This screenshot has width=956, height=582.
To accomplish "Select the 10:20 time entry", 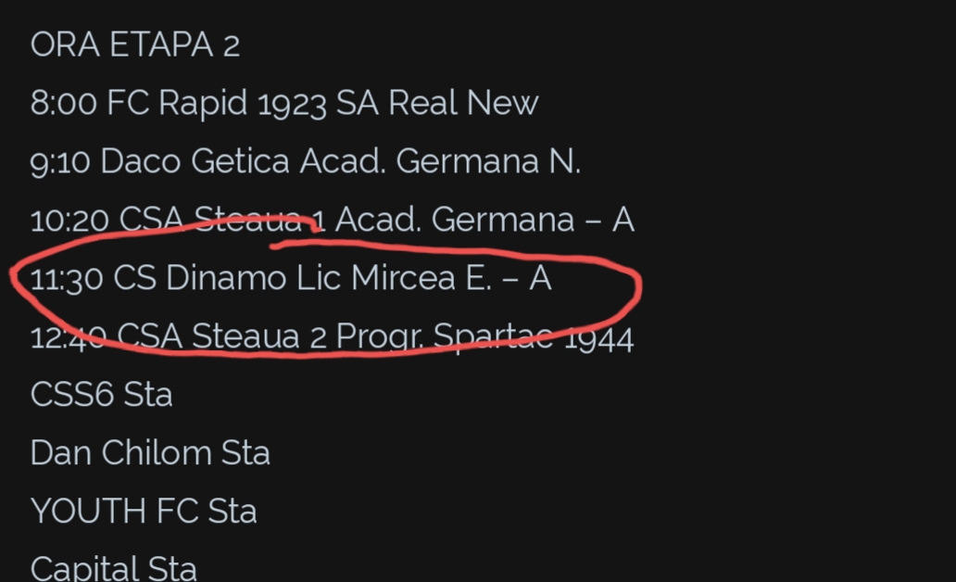I will 70,221.
